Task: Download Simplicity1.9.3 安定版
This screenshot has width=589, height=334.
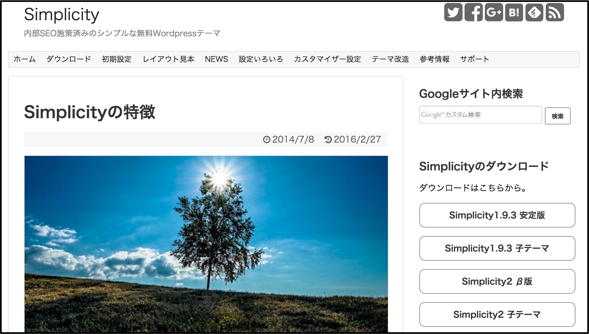Action: click(x=497, y=215)
